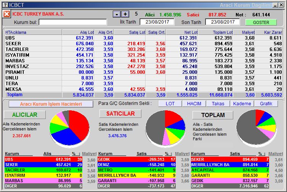The height and width of the screenshot is (192, 287).
Task: Click the green GOSTER button
Action: (x=261, y=22)
